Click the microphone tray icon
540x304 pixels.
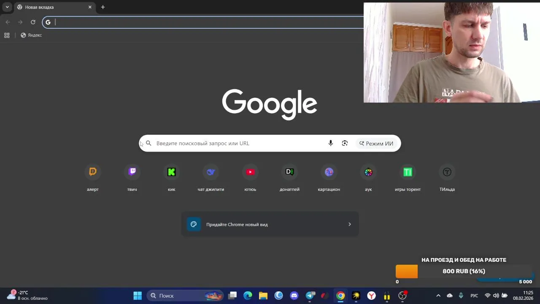point(461,296)
